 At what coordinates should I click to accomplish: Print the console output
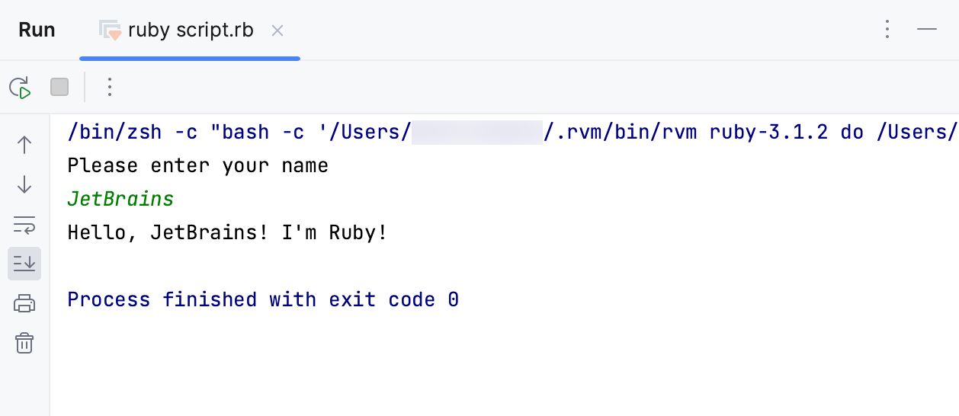pyautogui.click(x=24, y=303)
